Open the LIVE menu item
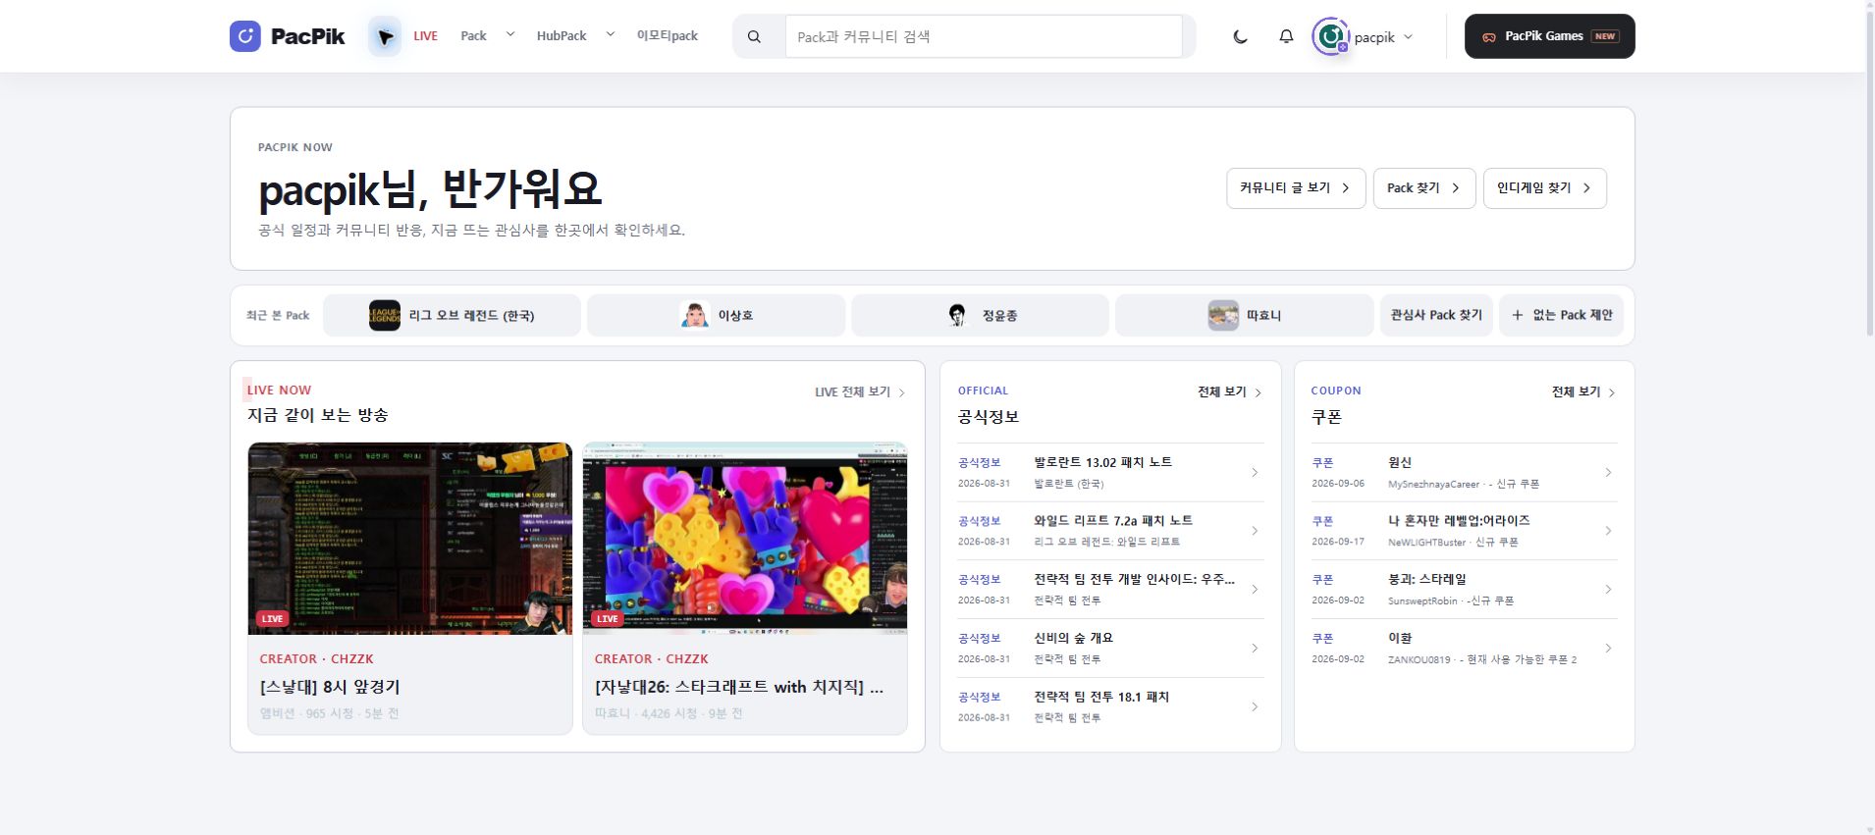Image resolution: width=1875 pixels, height=835 pixels. (x=425, y=36)
